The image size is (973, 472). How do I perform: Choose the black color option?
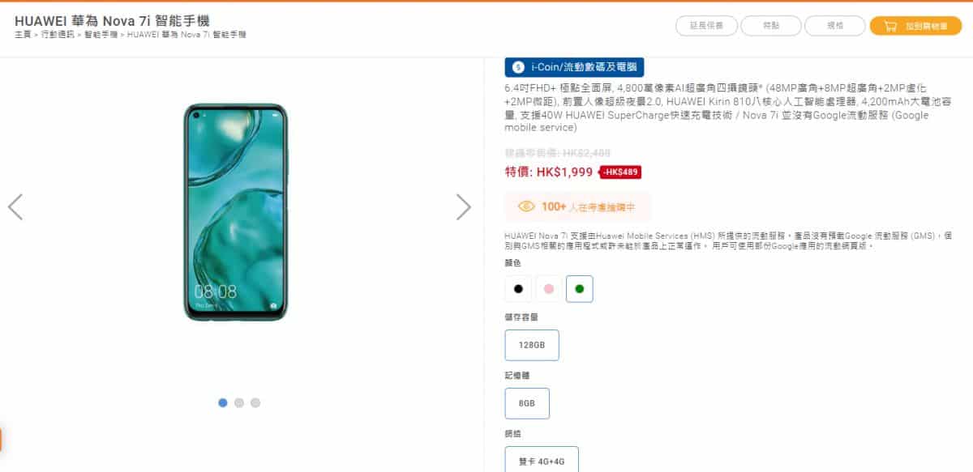tap(518, 289)
